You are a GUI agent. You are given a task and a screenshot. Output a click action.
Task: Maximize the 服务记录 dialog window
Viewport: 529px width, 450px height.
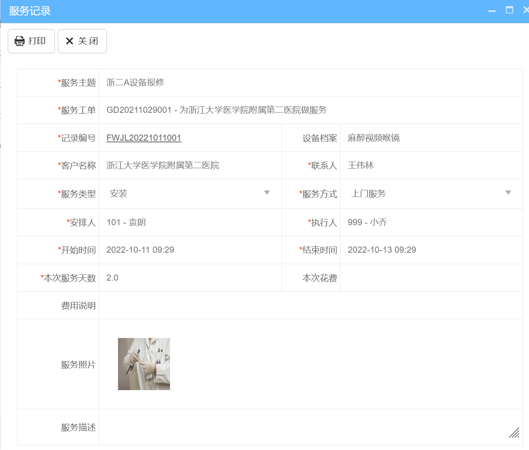(509, 10)
